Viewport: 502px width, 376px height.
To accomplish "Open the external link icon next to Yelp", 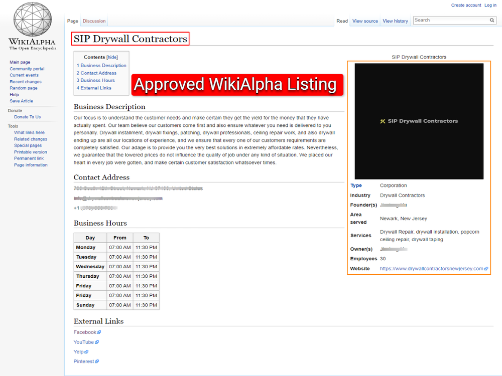I will 87,351.
